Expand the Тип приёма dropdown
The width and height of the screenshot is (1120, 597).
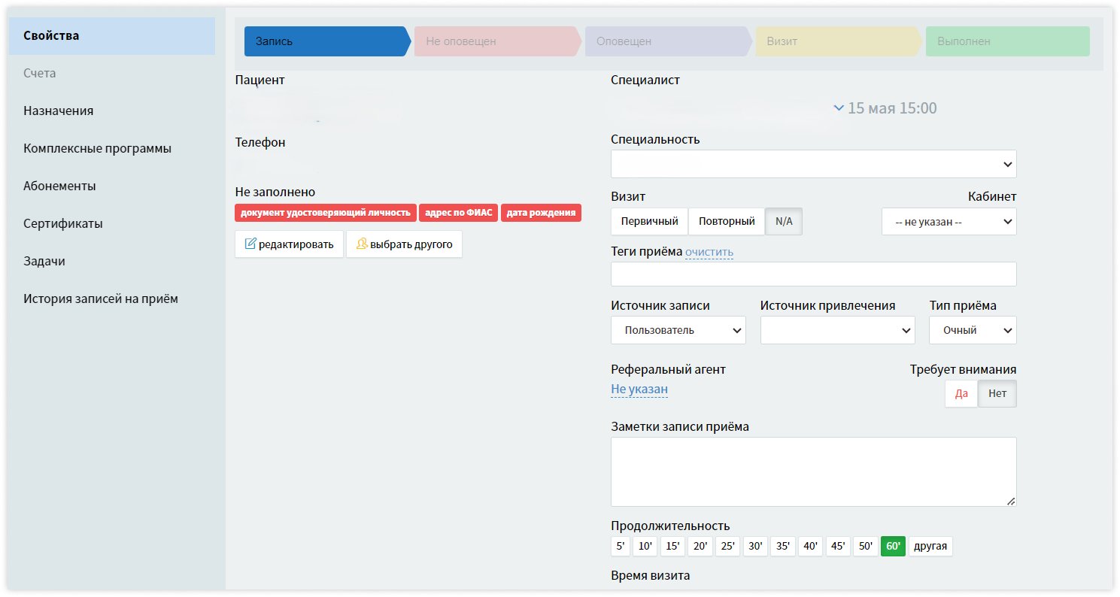(972, 330)
